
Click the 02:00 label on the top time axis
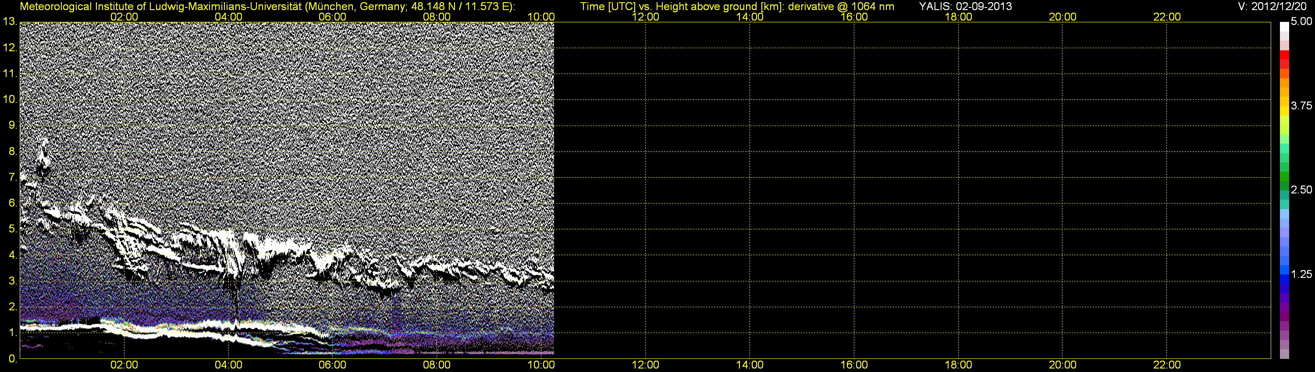point(124,17)
